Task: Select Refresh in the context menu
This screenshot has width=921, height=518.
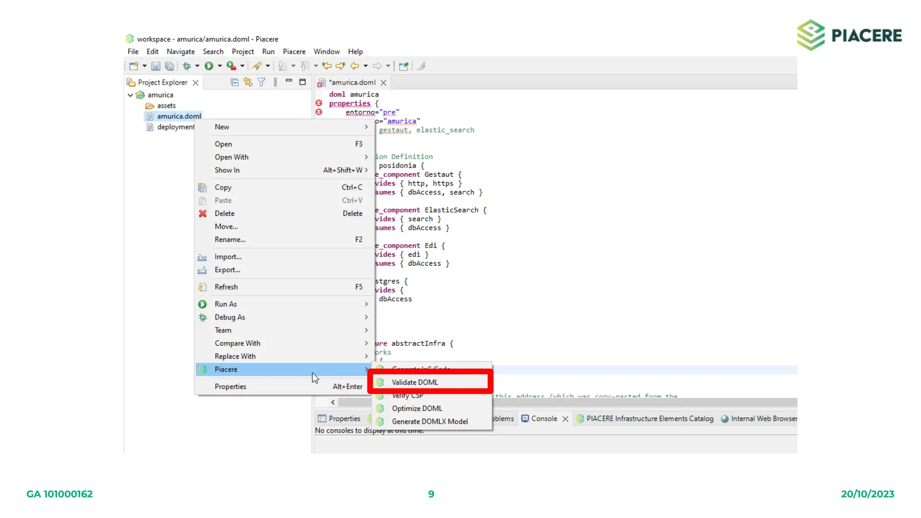Action: tap(226, 287)
